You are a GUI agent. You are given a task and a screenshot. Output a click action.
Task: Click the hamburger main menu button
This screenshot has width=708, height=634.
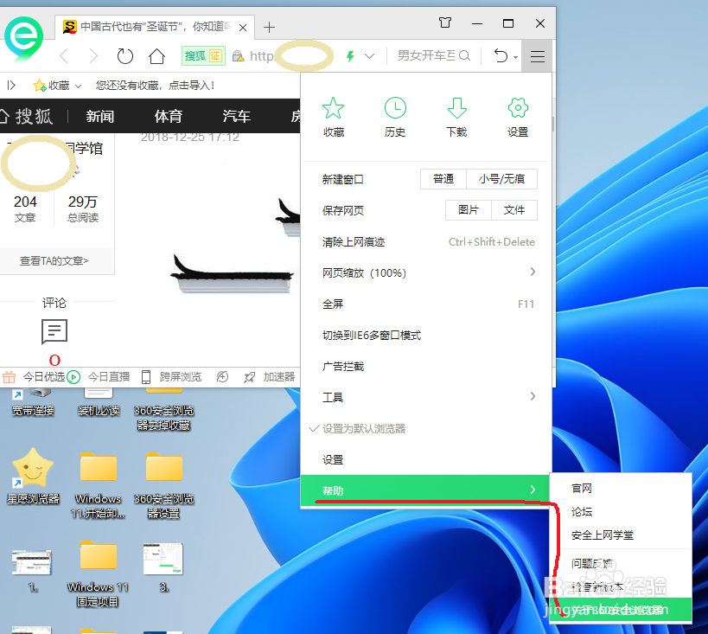pyautogui.click(x=537, y=56)
